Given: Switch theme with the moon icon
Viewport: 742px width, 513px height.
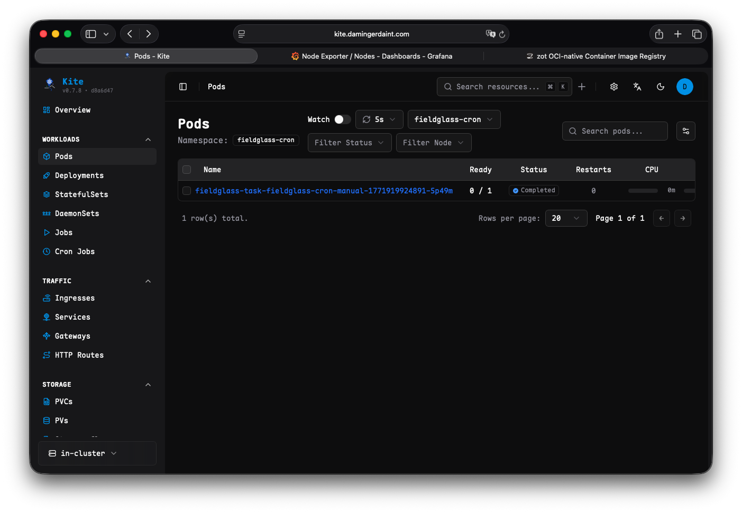Looking at the screenshot, I should click(661, 87).
